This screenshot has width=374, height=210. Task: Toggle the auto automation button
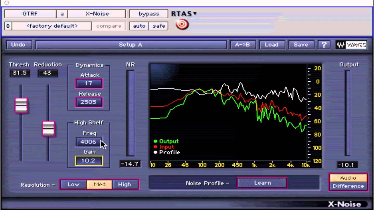[x=139, y=26]
